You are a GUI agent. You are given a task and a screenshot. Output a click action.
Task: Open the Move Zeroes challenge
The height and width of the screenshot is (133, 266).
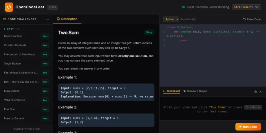tap(27, 91)
